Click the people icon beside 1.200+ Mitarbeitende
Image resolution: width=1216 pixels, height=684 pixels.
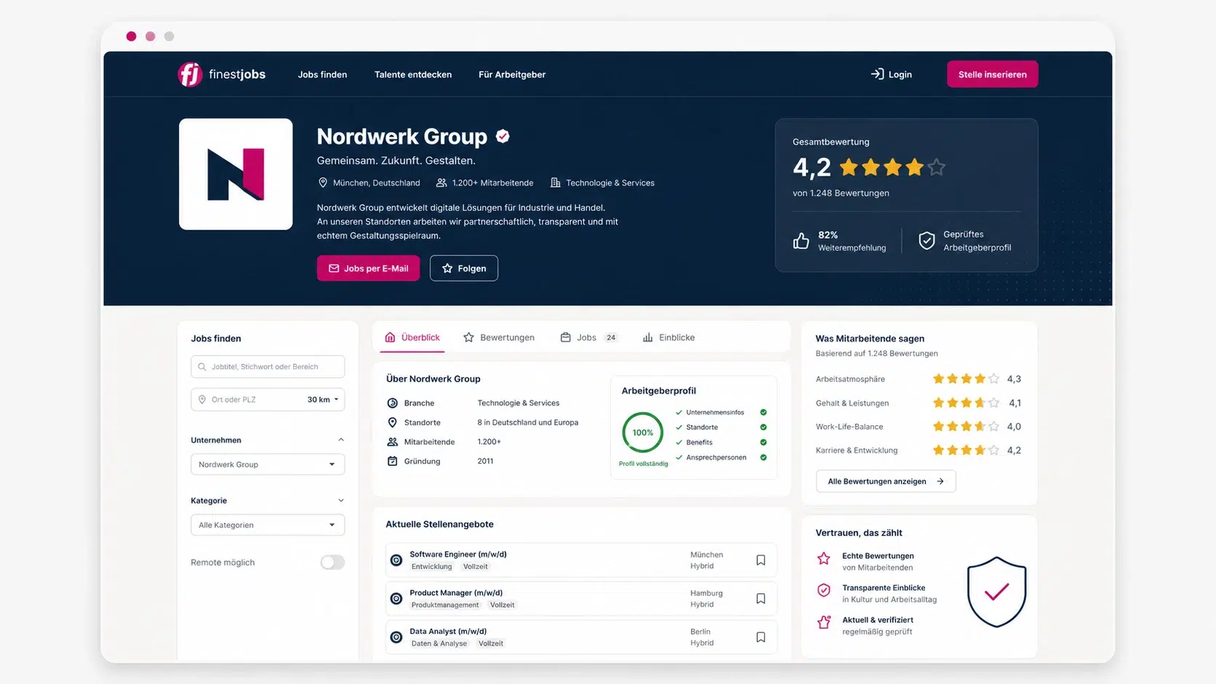441,182
